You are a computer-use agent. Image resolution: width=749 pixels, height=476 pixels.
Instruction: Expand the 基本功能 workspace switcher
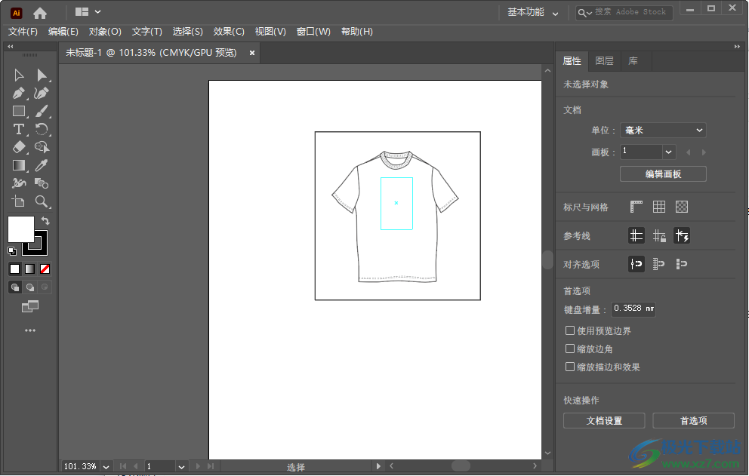tap(532, 12)
